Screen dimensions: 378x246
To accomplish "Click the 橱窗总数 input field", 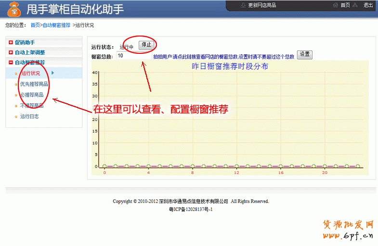I will pos(129,56).
